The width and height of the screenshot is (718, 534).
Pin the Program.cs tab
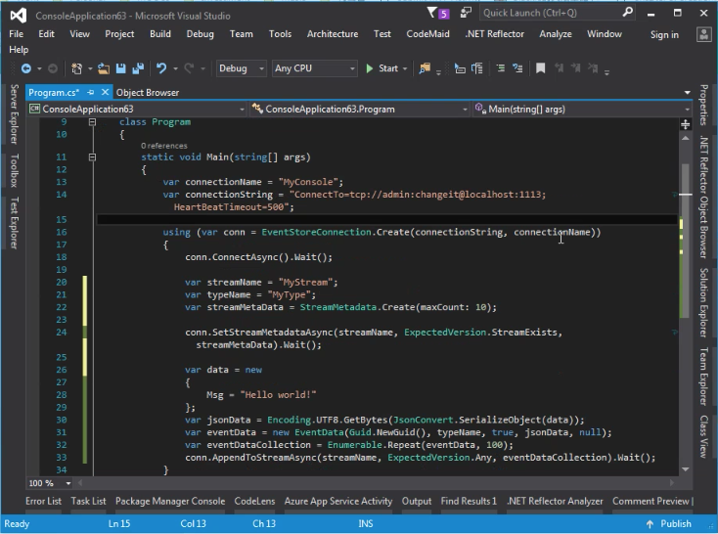[91, 93]
